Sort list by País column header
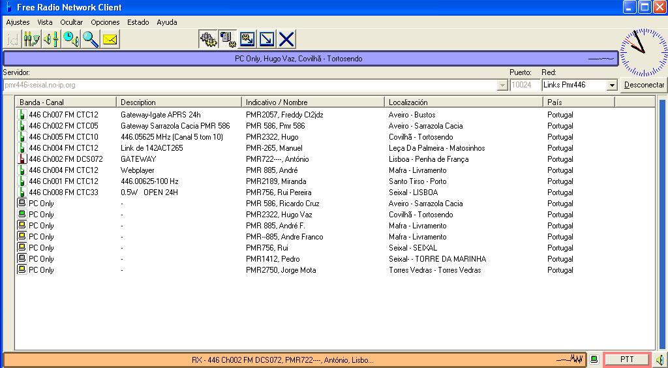The image size is (668, 368). 579,102
